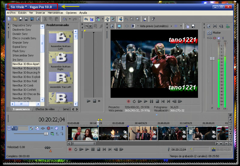Click Loop playback in preview controls
The height and width of the screenshot is (166, 240).
point(134,101)
